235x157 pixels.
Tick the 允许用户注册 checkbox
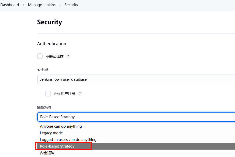coord(48,94)
